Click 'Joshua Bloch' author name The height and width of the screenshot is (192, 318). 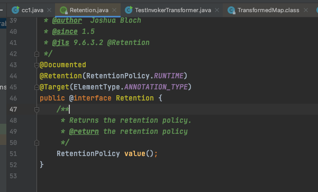tap(115, 20)
